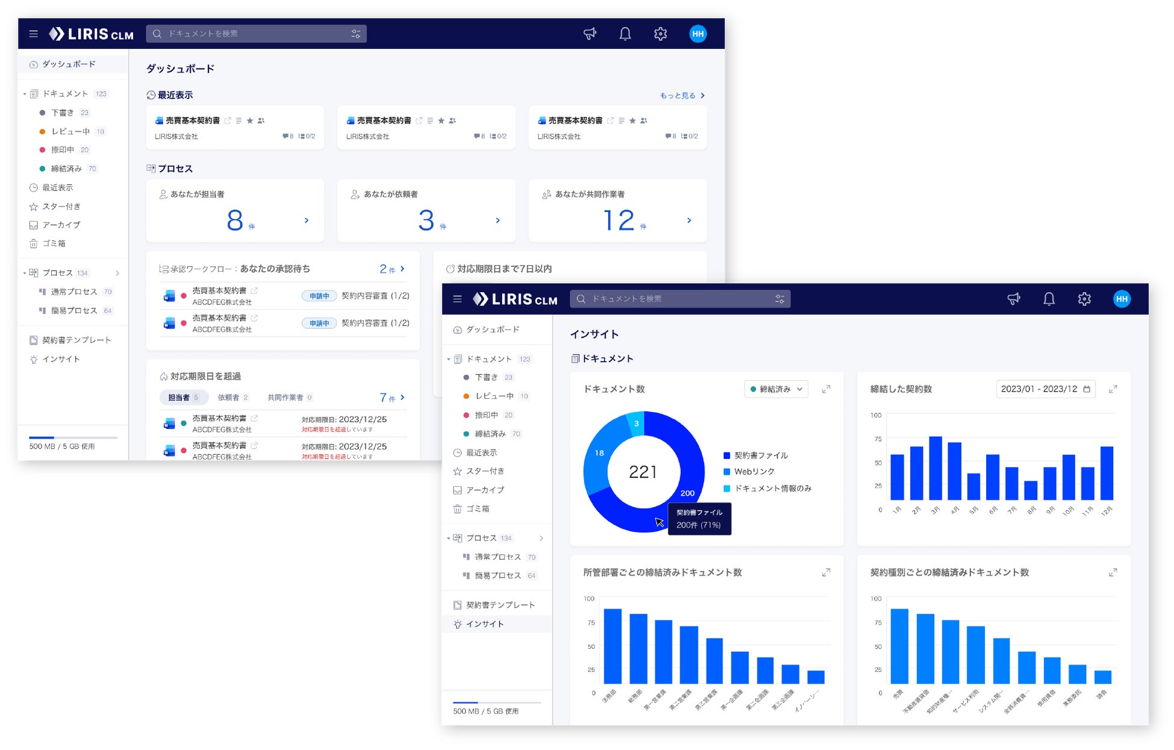Screen dimensions: 1174x750
Task: Click search filter icon in dashboard search bar
Action: click(356, 34)
